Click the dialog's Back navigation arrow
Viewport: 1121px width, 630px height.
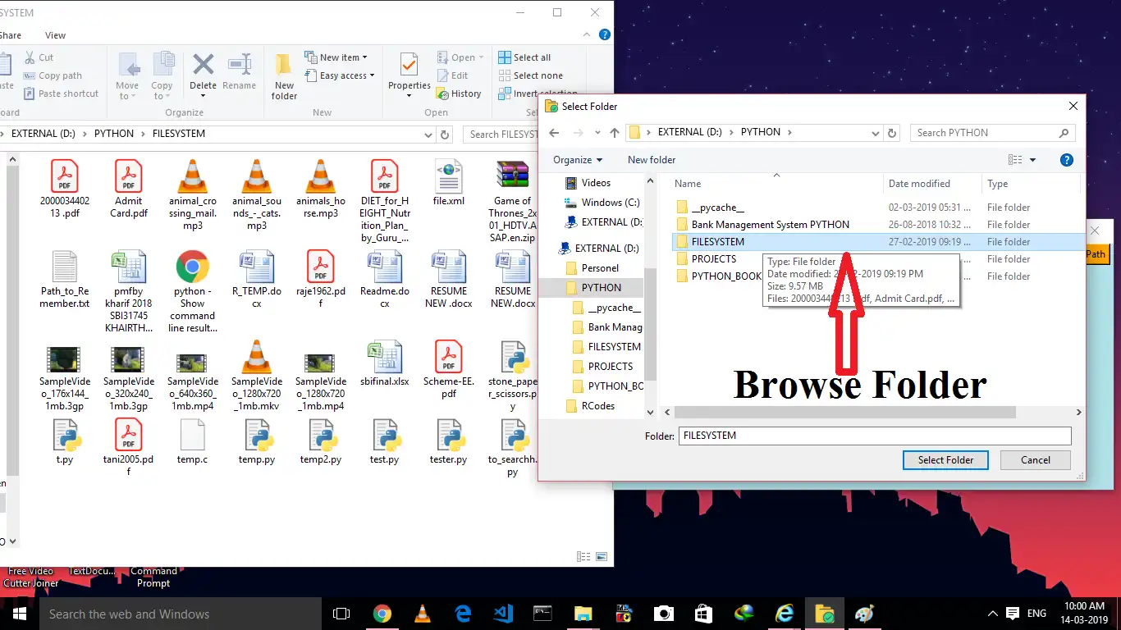(554, 133)
